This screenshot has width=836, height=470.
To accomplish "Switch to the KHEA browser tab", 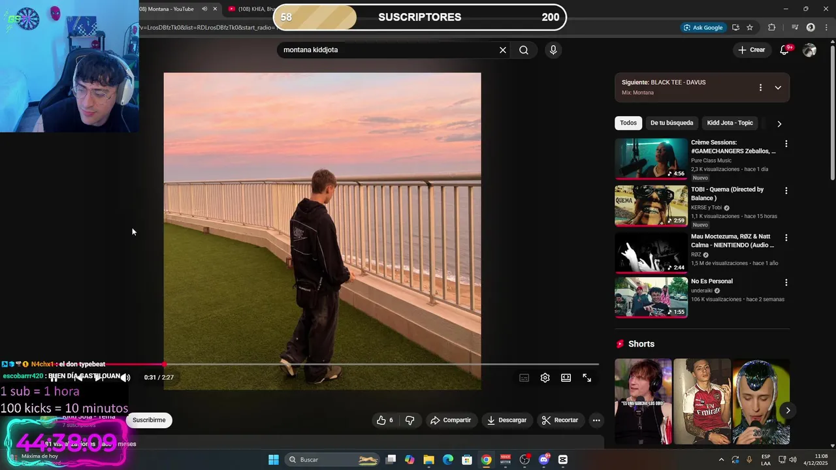I will [x=251, y=9].
